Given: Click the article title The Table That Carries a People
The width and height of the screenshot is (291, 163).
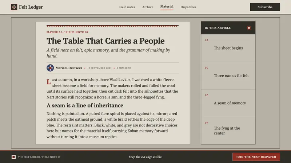Looking at the screenshot, I should point(105,41).
